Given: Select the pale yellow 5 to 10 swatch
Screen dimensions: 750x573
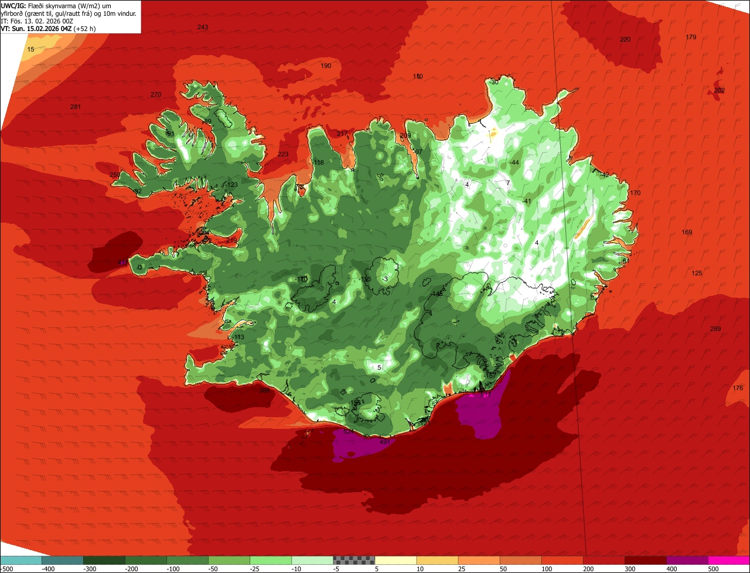Looking at the screenshot, I should tap(396, 560).
